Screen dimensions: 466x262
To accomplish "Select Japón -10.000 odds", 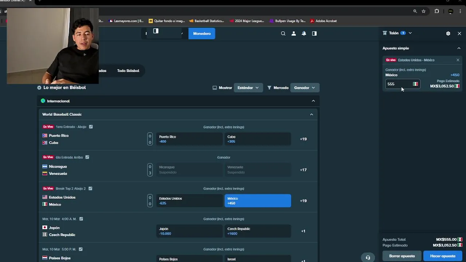I will [x=189, y=231].
